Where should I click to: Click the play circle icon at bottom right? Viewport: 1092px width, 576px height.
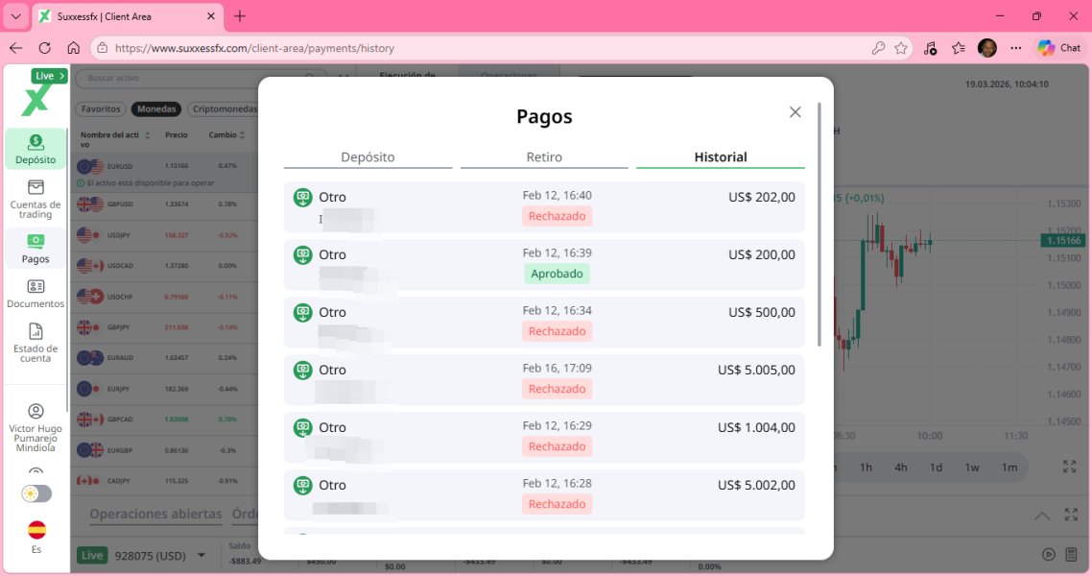tap(1048, 555)
